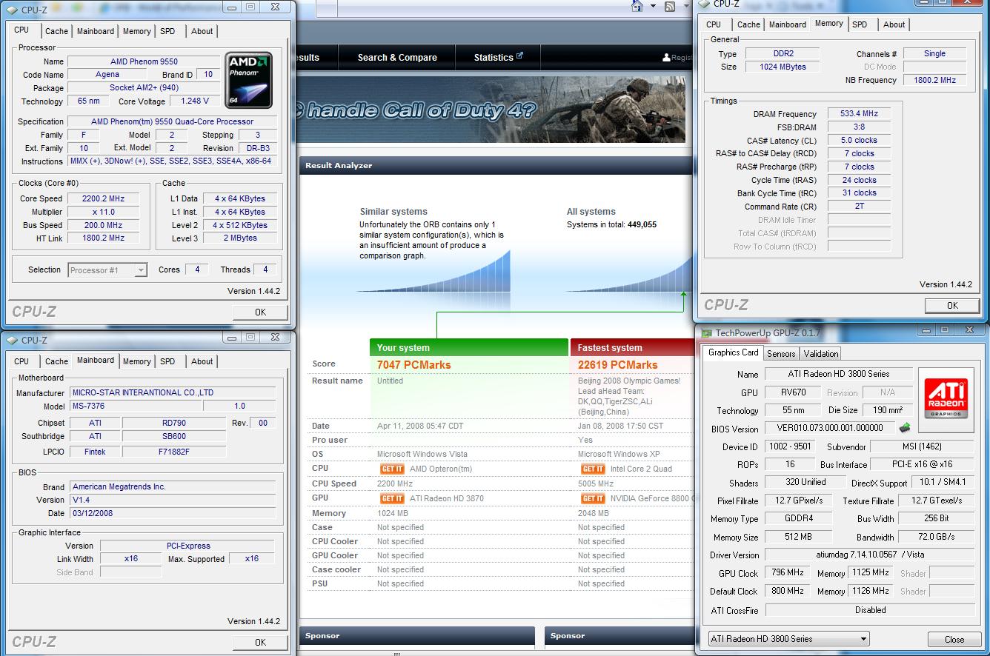990x656 pixels.
Task: Click the external link icon beside Statistics
Action: point(519,56)
